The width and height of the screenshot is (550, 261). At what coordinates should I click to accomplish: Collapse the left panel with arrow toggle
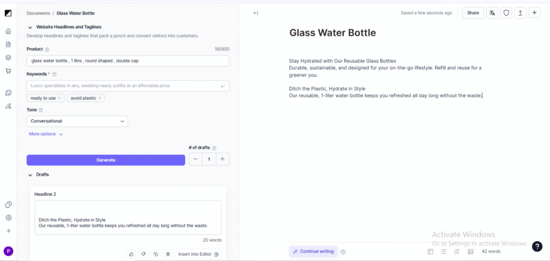click(256, 13)
